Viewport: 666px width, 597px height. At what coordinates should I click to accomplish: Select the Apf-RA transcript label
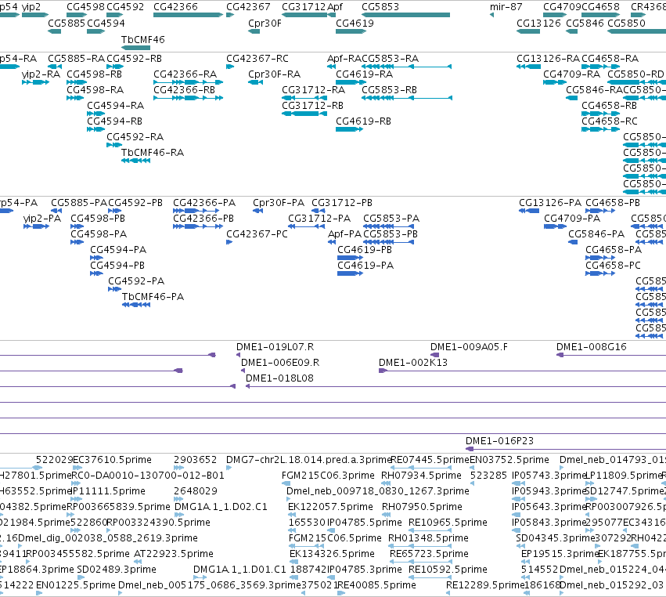tap(344, 59)
